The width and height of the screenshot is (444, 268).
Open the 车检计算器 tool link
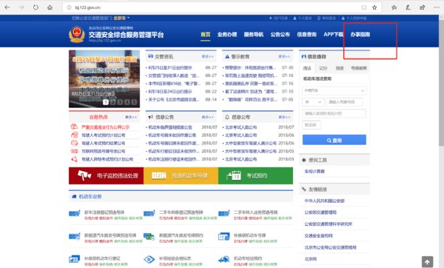point(314,172)
